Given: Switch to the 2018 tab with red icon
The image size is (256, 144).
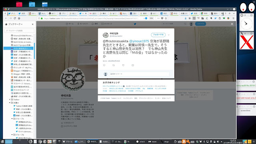Looking at the screenshot, I should 32,13.
